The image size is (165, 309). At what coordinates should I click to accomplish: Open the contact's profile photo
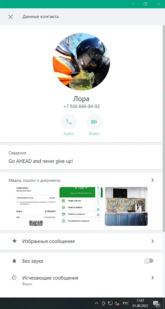[x=81, y=62]
